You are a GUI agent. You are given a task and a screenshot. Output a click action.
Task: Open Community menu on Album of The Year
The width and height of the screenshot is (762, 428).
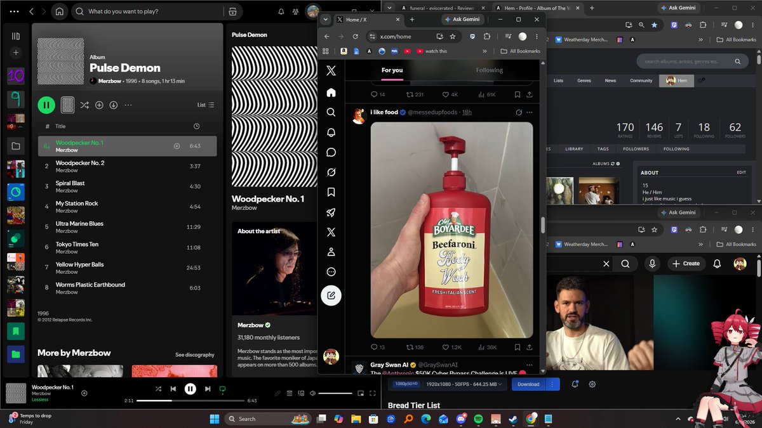point(641,81)
